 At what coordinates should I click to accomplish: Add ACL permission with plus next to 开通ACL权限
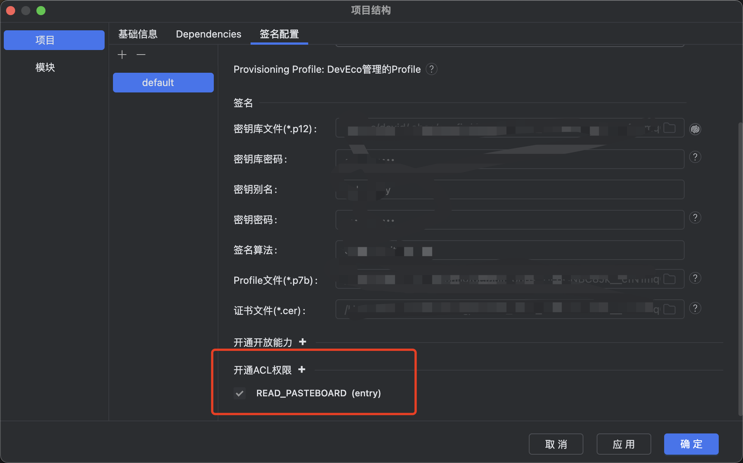pyautogui.click(x=302, y=369)
